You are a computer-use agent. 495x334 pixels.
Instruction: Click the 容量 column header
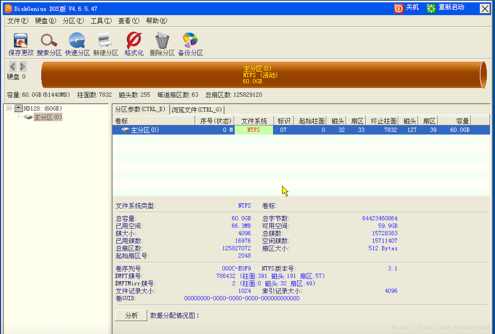[x=454, y=121]
